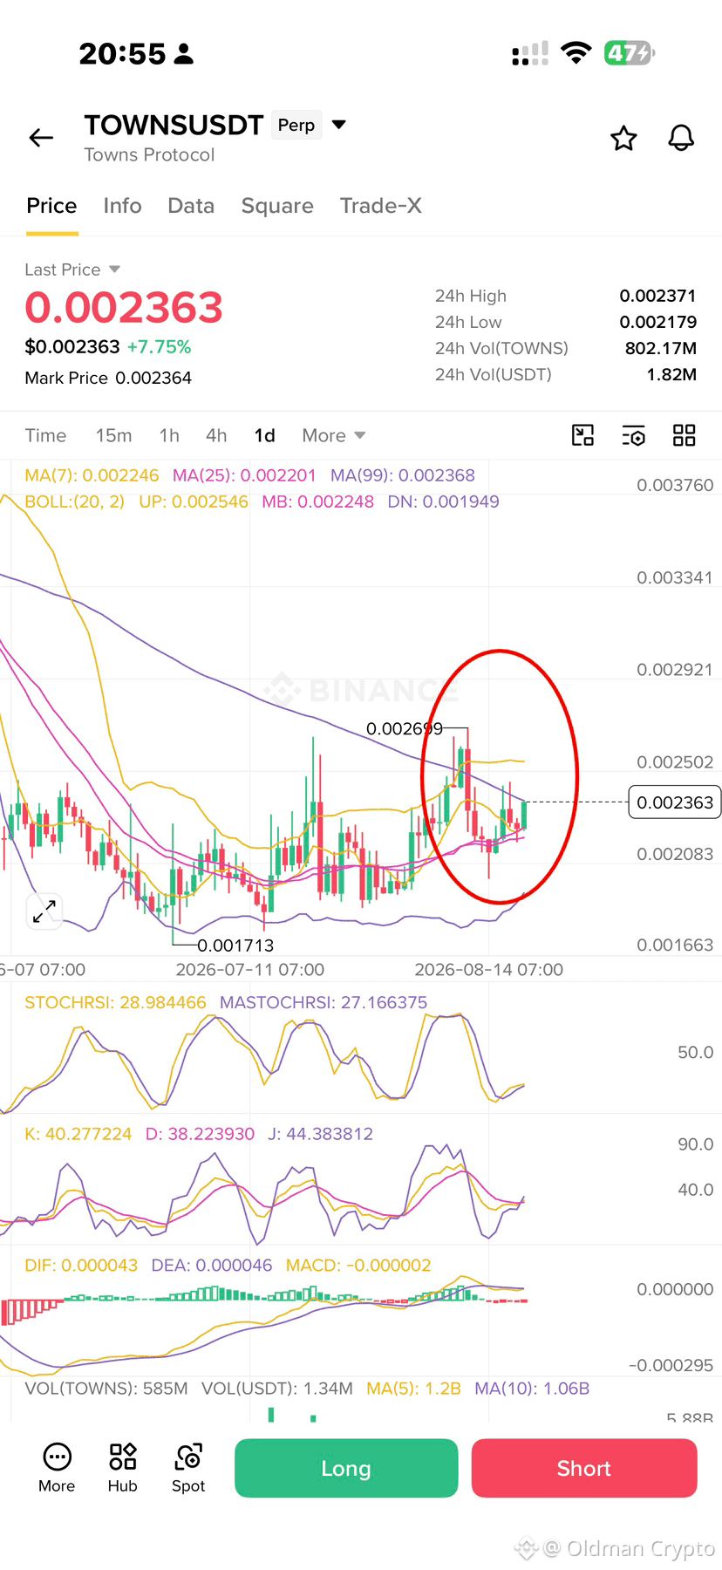Tap the red Short button

[584, 1468]
